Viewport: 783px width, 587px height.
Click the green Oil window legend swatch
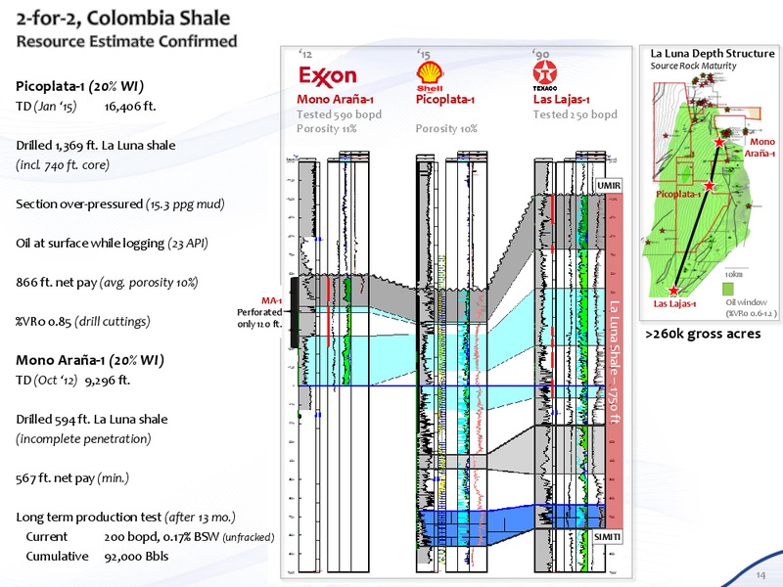click(728, 289)
